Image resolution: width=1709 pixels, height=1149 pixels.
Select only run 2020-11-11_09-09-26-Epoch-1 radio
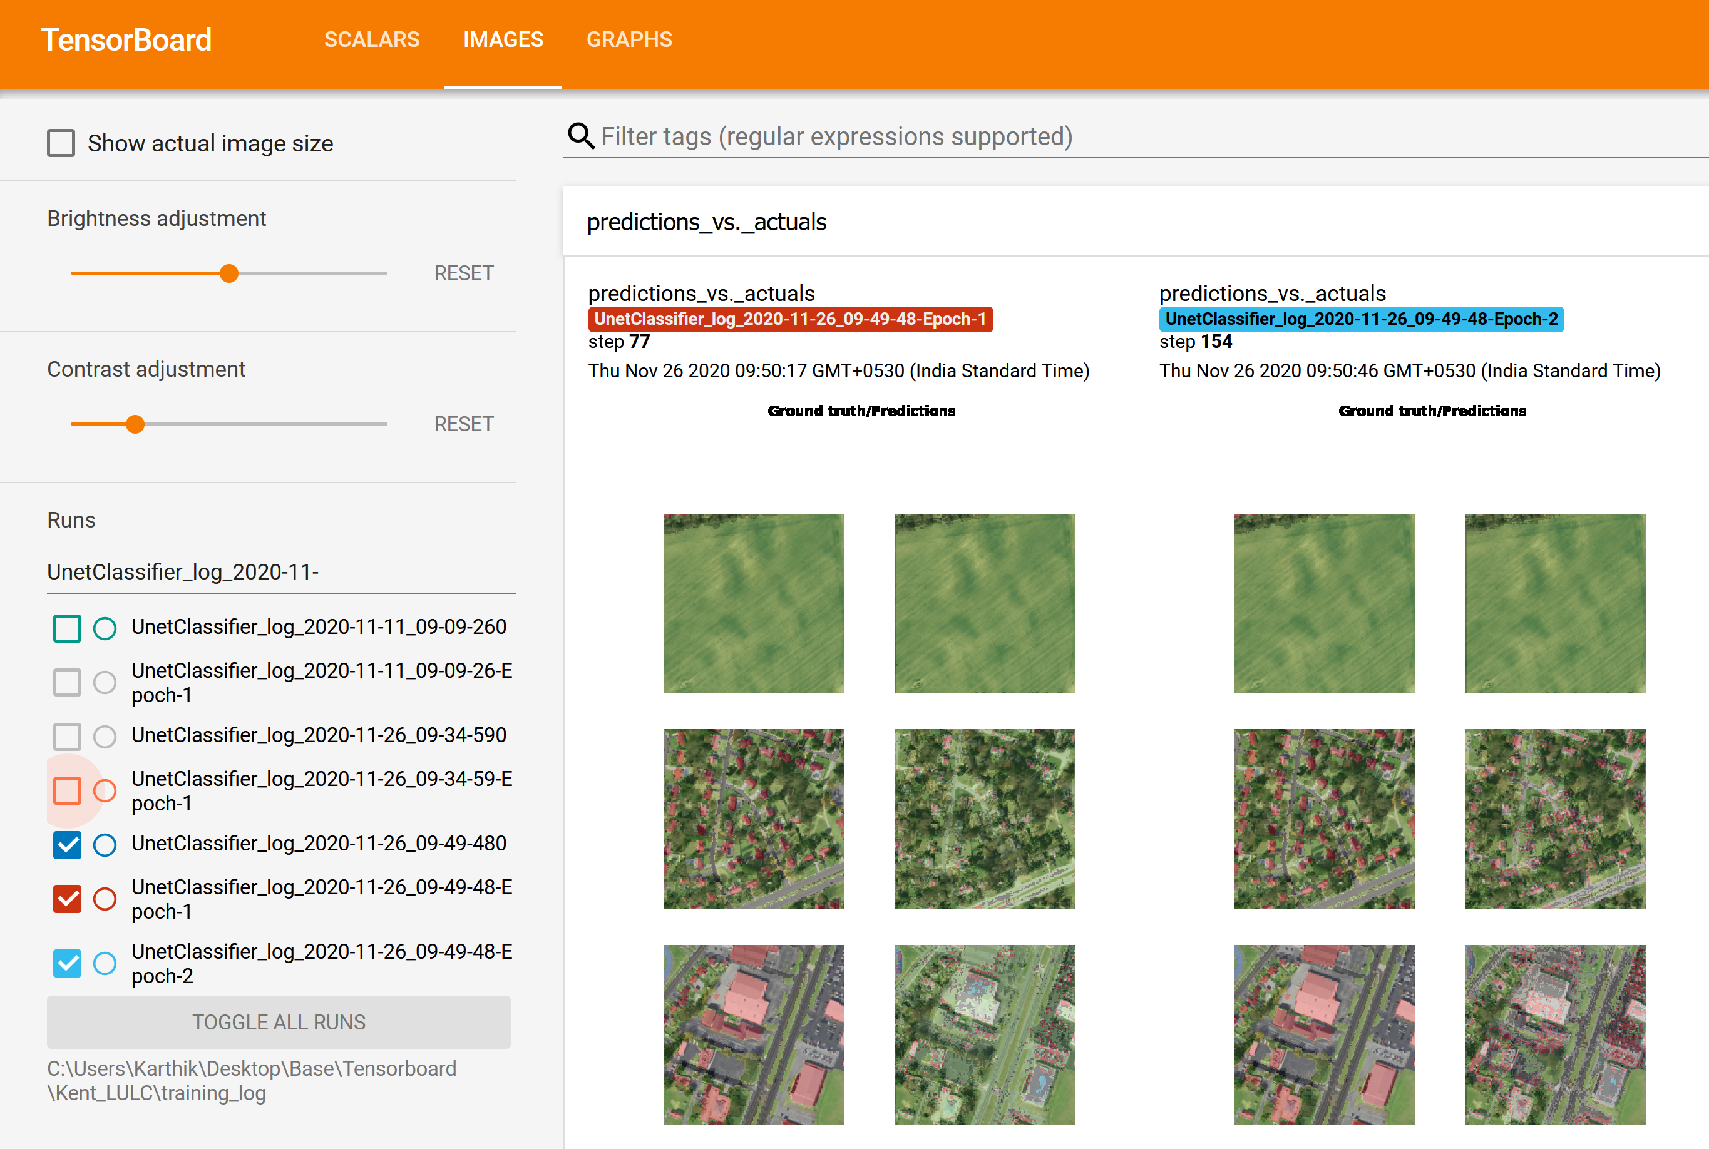pyautogui.click(x=105, y=682)
